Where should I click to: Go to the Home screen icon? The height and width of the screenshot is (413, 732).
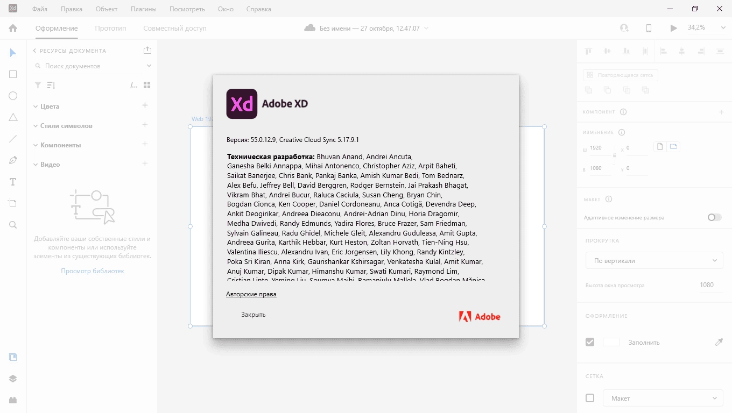[13, 28]
